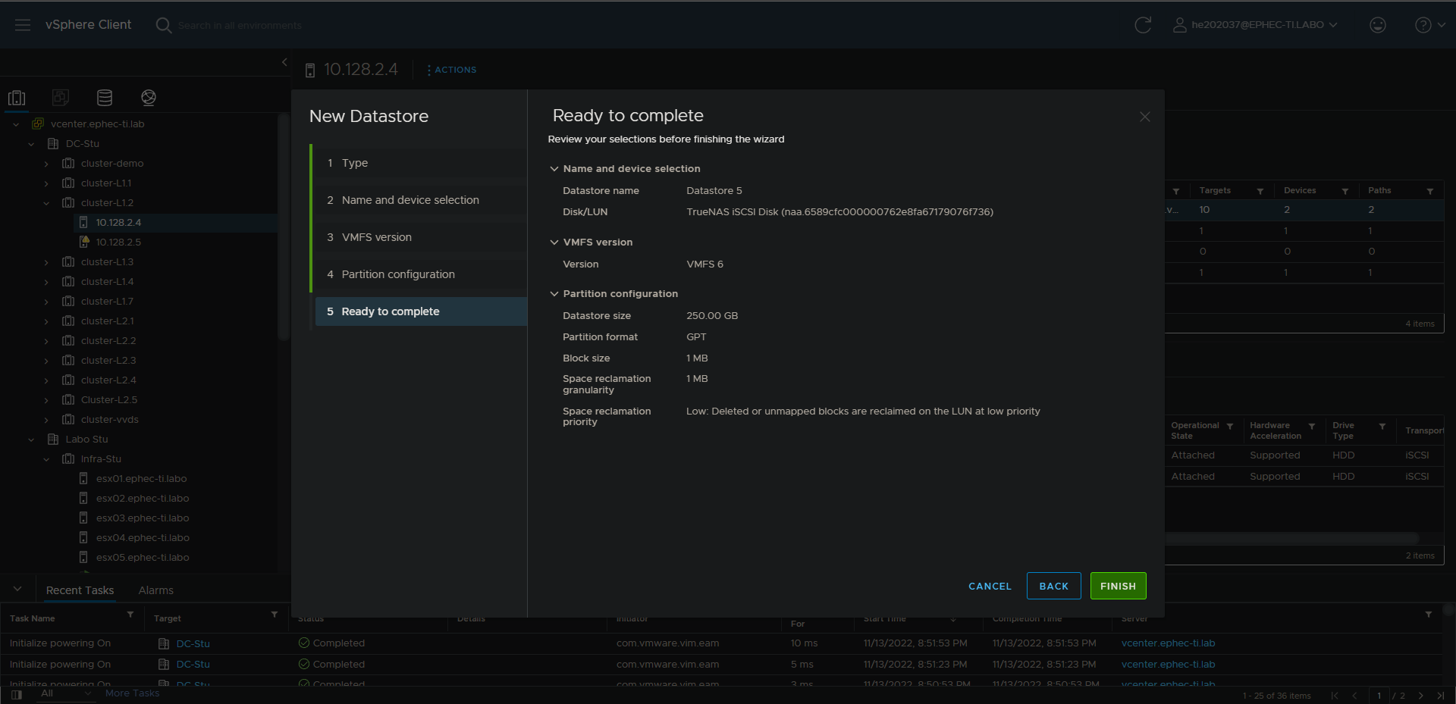Collapse Partition configuration section
Screen dimensions: 1456x704
[554, 294]
